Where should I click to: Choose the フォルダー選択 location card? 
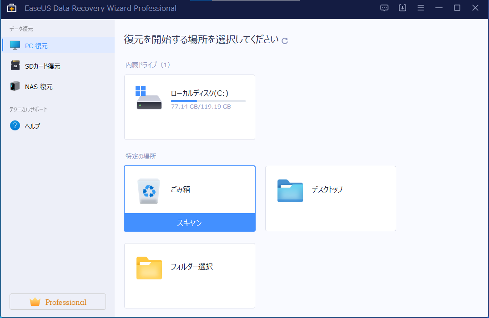pos(190,276)
